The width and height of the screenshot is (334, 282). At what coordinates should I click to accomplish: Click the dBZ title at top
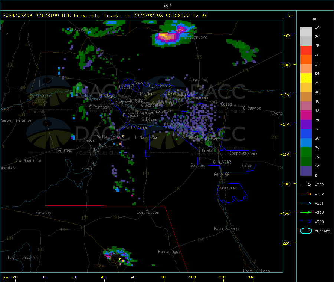(x=167, y=6)
